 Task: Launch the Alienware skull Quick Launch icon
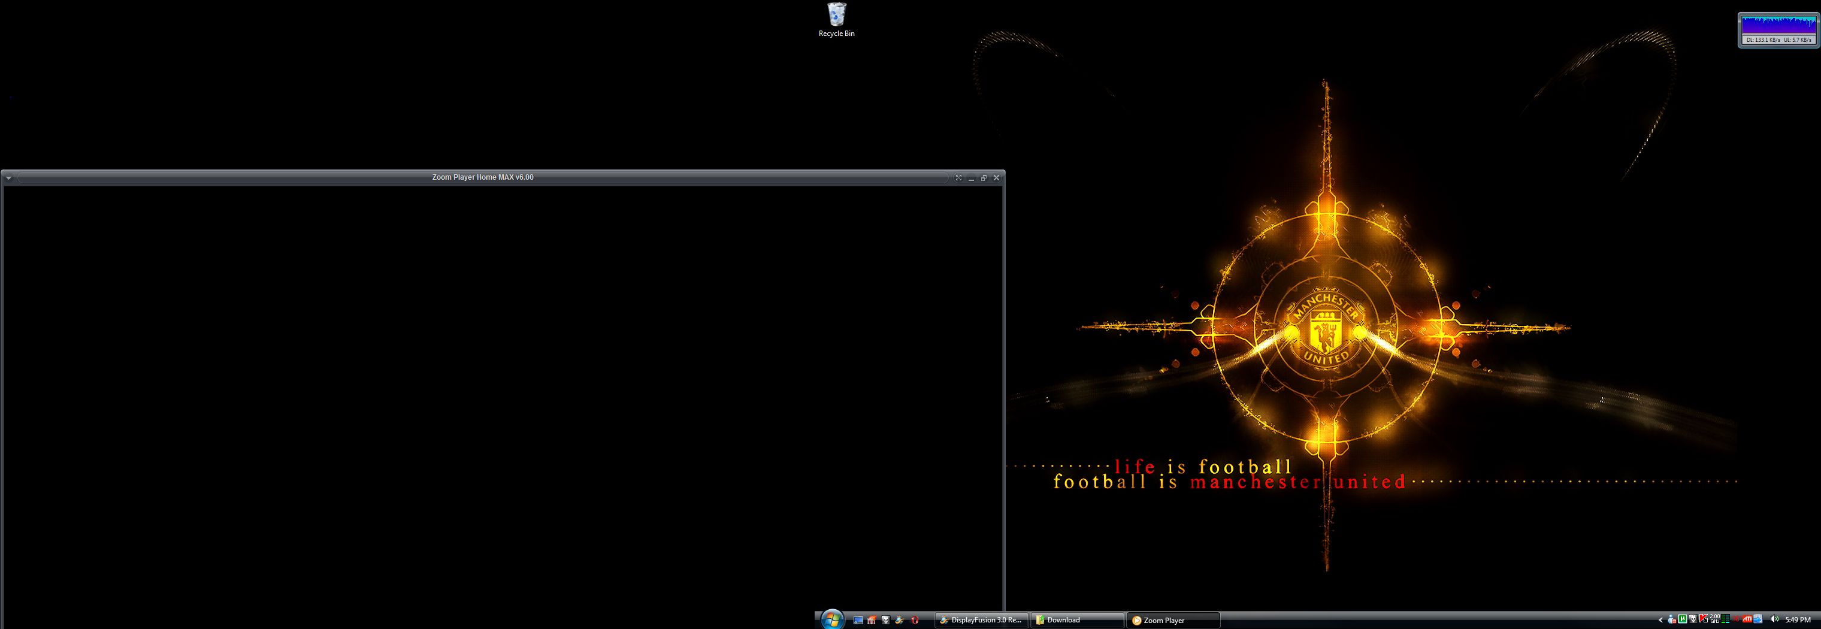[886, 621]
